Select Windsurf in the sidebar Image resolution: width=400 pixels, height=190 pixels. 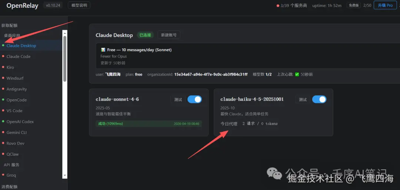tap(15, 78)
